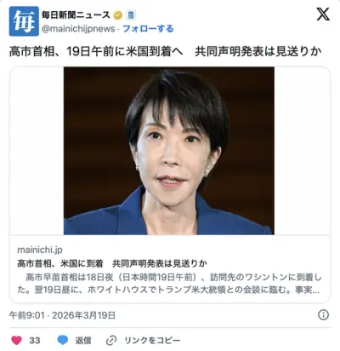
Task: Click the mainichi.jp domain label
Action: pyautogui.click(x=40, y=250)
